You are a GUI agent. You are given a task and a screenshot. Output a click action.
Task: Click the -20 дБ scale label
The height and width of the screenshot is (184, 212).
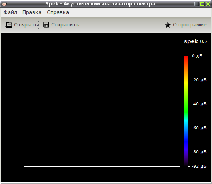[199, 80]
